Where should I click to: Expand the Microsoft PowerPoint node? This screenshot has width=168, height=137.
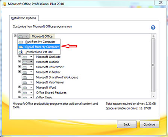[x=19, y=66]
